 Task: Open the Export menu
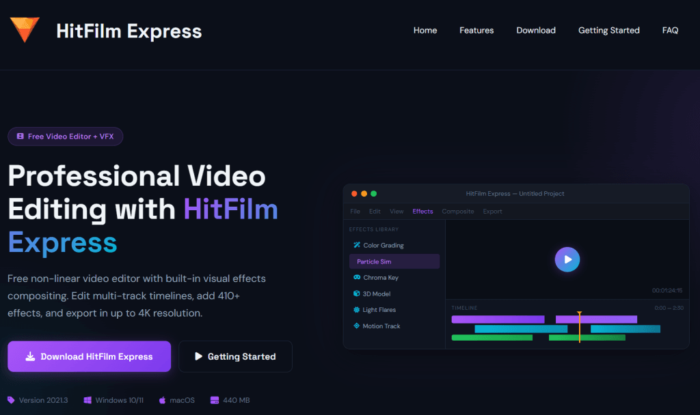[492, 212]
